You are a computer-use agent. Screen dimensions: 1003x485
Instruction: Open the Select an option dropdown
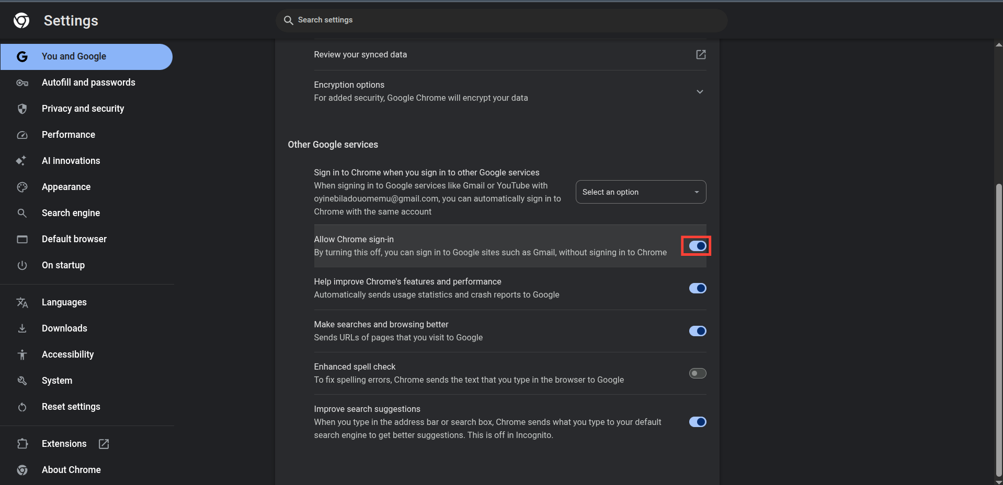click(640, 192)
